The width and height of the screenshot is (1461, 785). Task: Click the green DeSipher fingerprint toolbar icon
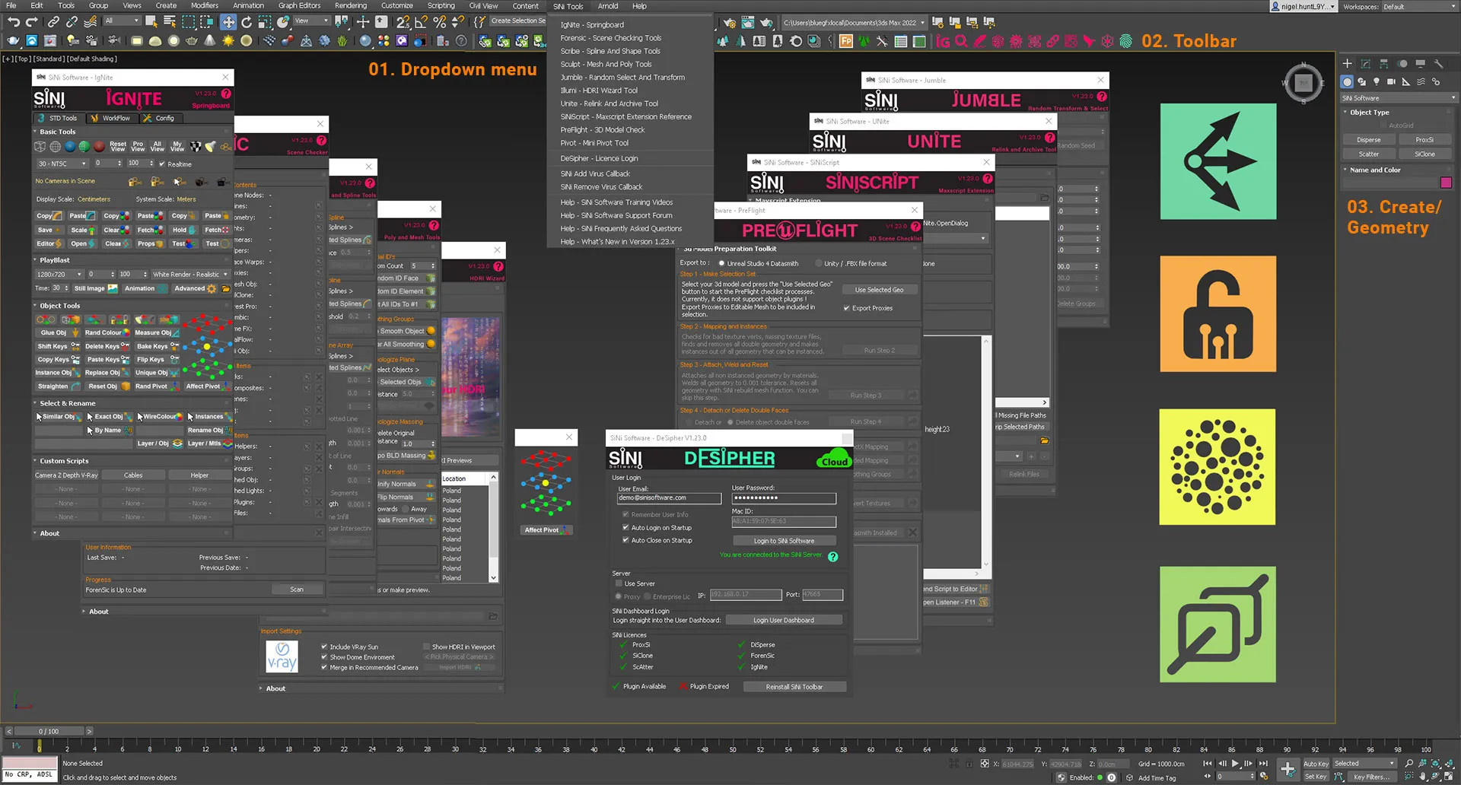(x=1126, y=41)
